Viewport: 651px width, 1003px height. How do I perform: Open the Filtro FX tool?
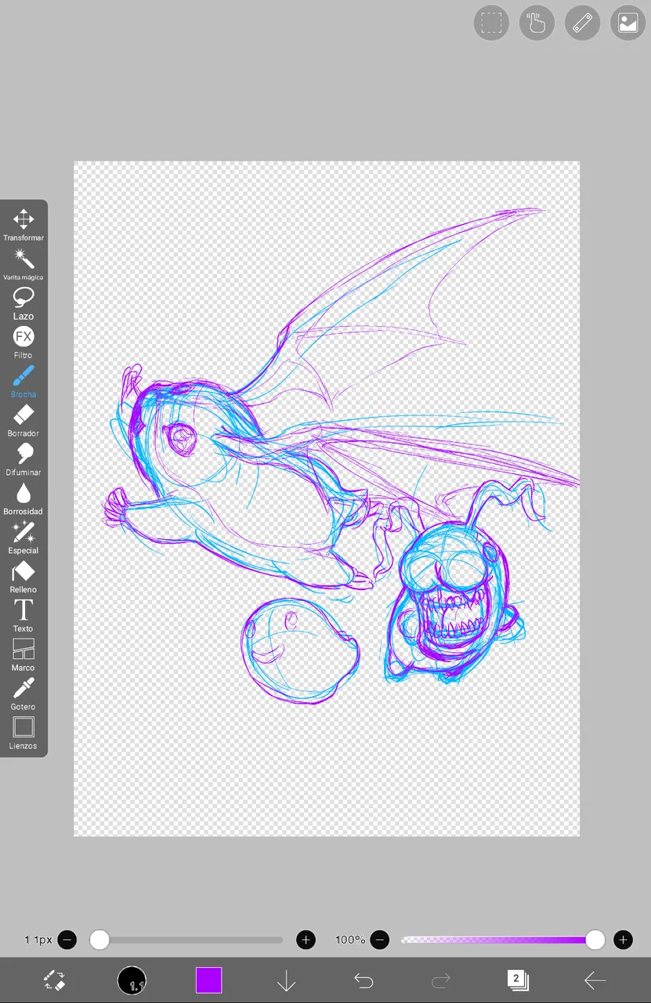point(24,342)
